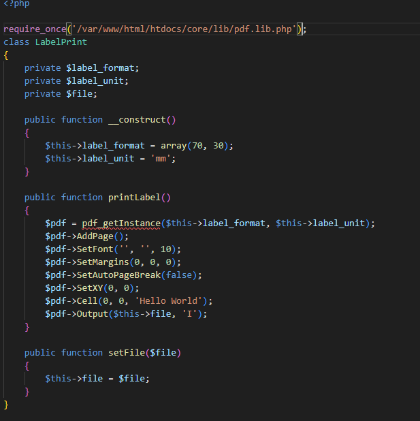
Task: Click the 'I' string argument in Output
Action: [x=189, y=313]
